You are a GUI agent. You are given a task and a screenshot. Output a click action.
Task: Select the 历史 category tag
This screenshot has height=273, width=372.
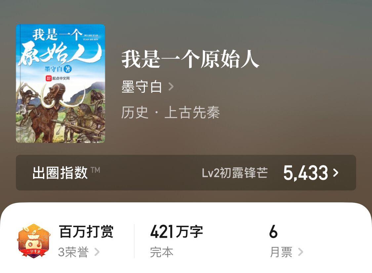(x=135, y=112)
